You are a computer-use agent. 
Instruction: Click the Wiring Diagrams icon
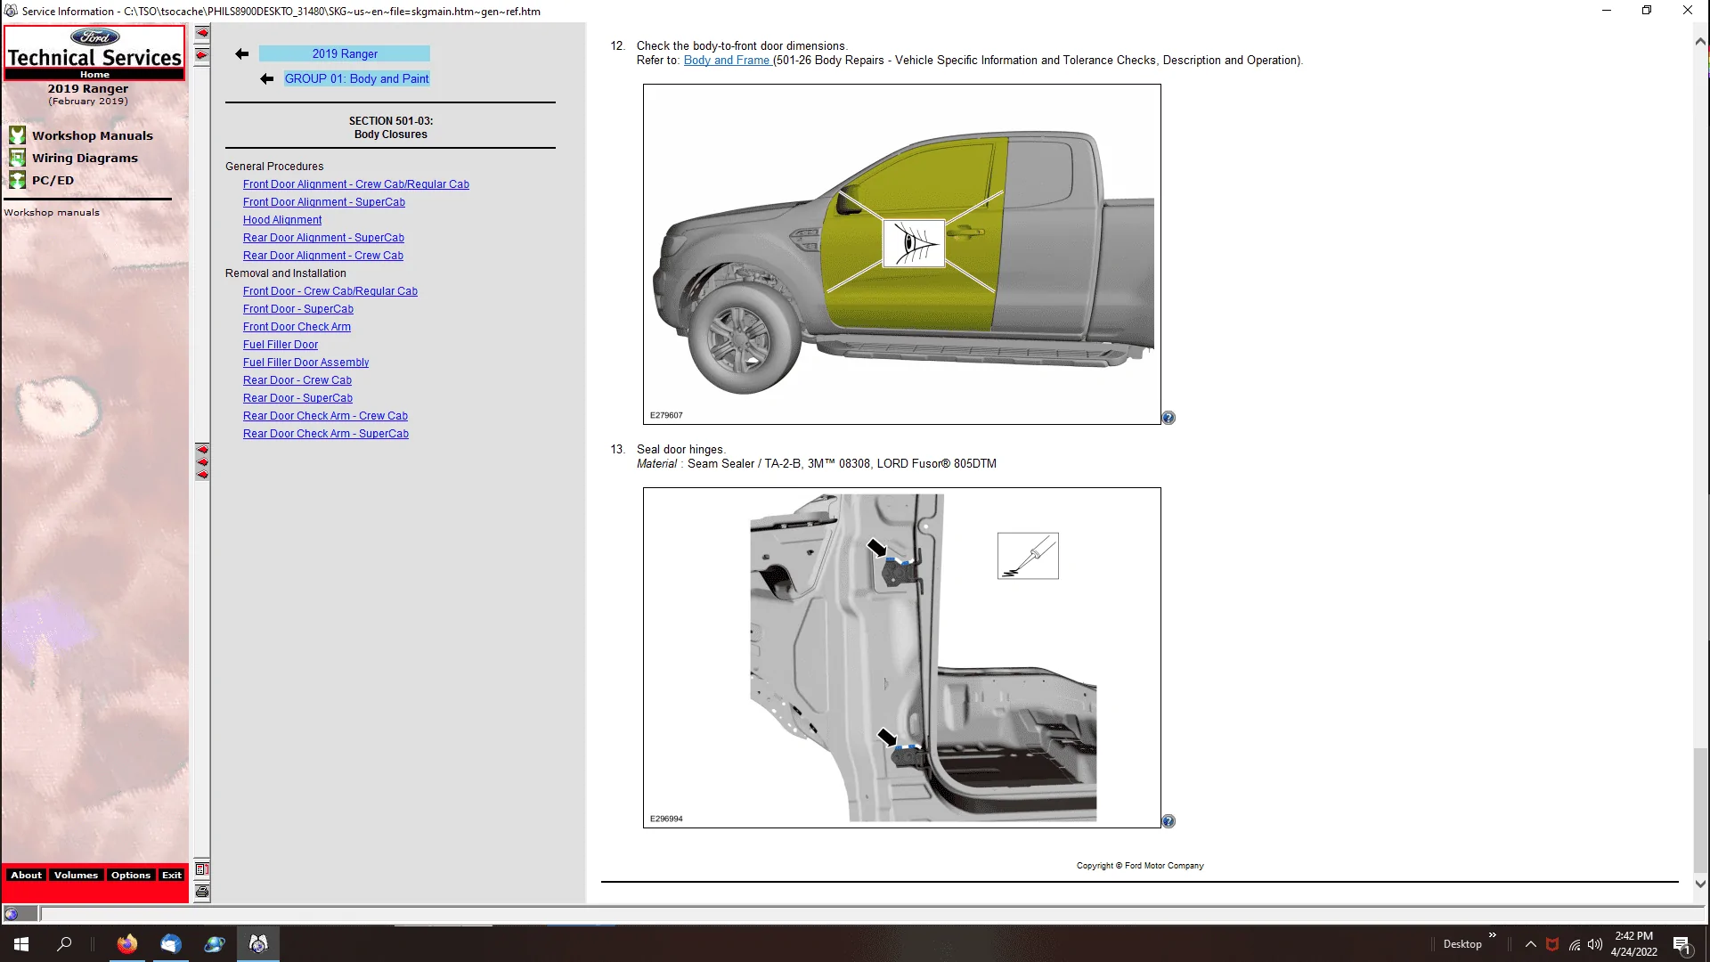pyautogui.click(x=17, y=158)
